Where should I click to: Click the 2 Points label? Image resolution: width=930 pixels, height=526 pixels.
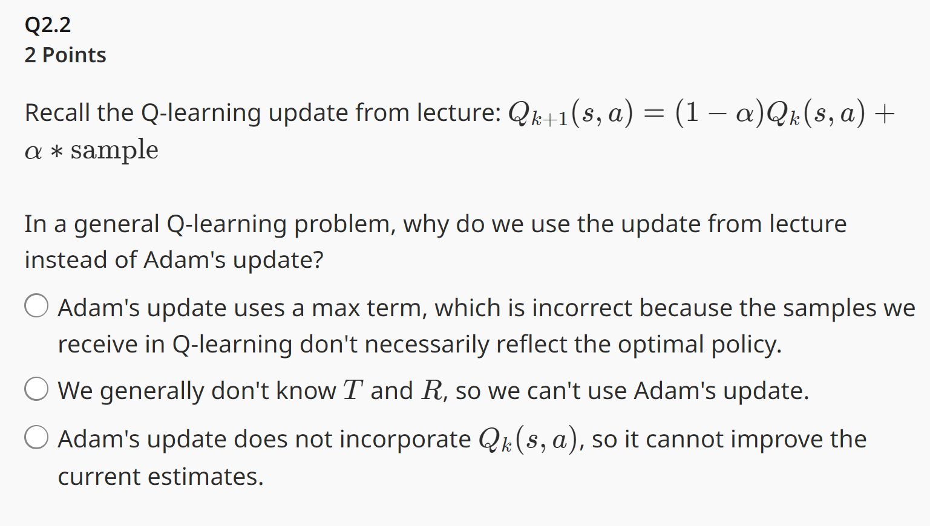point(65,54)
